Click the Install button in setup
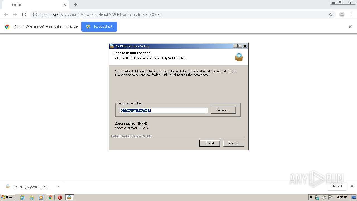Screen dimensions: 357x201 [x=210, y=143]
